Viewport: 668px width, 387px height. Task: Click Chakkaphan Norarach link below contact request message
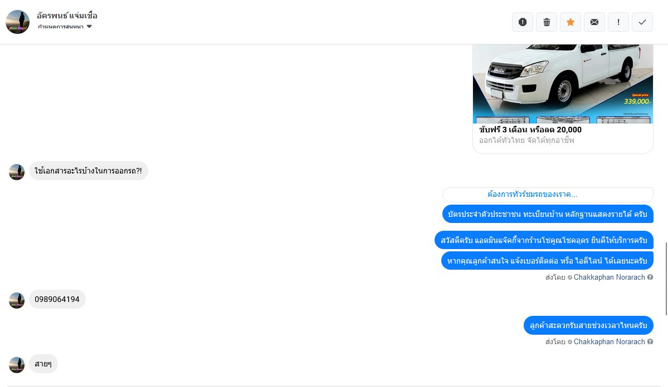[609, 277]
